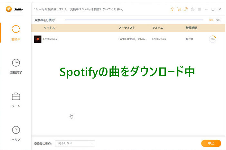
Task: Select the Lovestruck track title
Action: pyautogui.click(x=50, y=39)
